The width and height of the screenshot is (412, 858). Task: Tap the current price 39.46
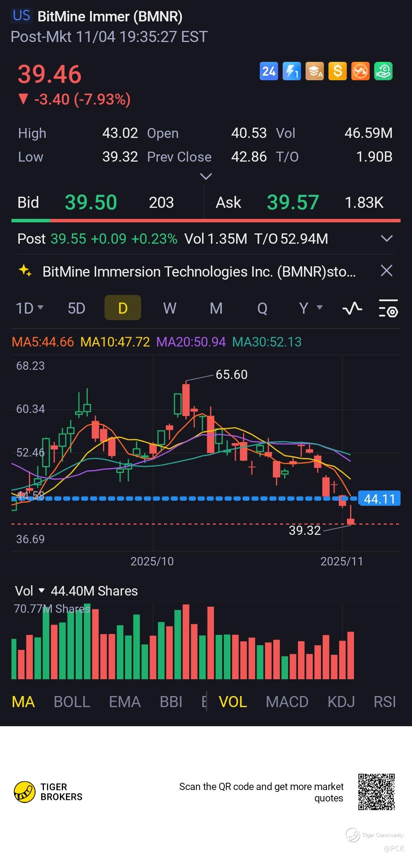(50, 74)
